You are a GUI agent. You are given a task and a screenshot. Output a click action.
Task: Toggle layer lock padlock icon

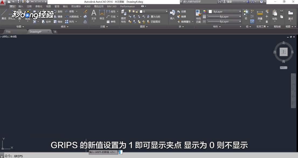click(137, 12)
